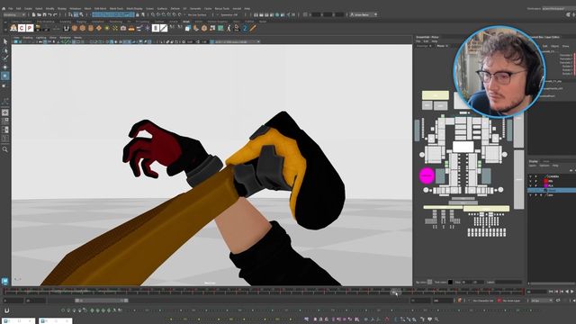Image resolution: width=576 pixels, height=324 pixels.
Task: Click No Live Surface button
Action: (x=197, y=14)
